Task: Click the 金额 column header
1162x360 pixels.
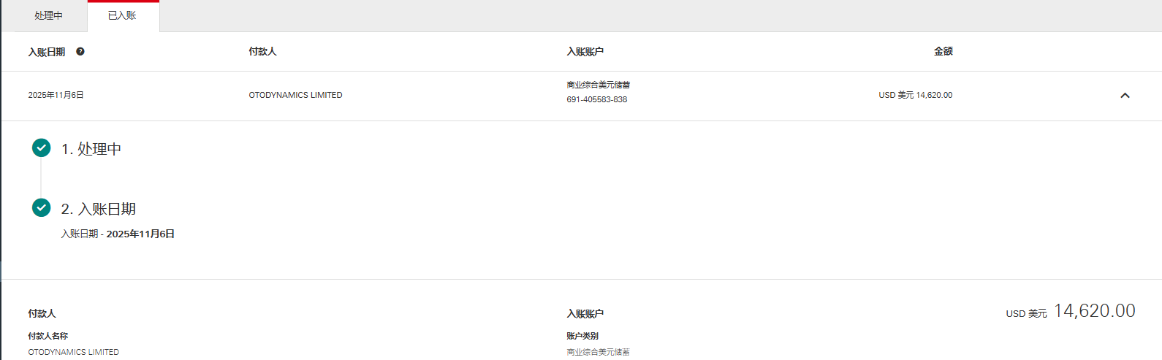Action: pyautogui.click(x=943, y=51)
